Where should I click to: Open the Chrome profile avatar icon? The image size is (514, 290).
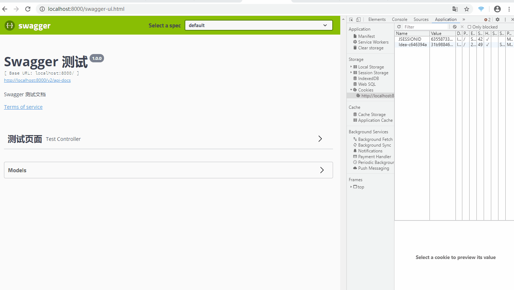click(x=497, y=9)
